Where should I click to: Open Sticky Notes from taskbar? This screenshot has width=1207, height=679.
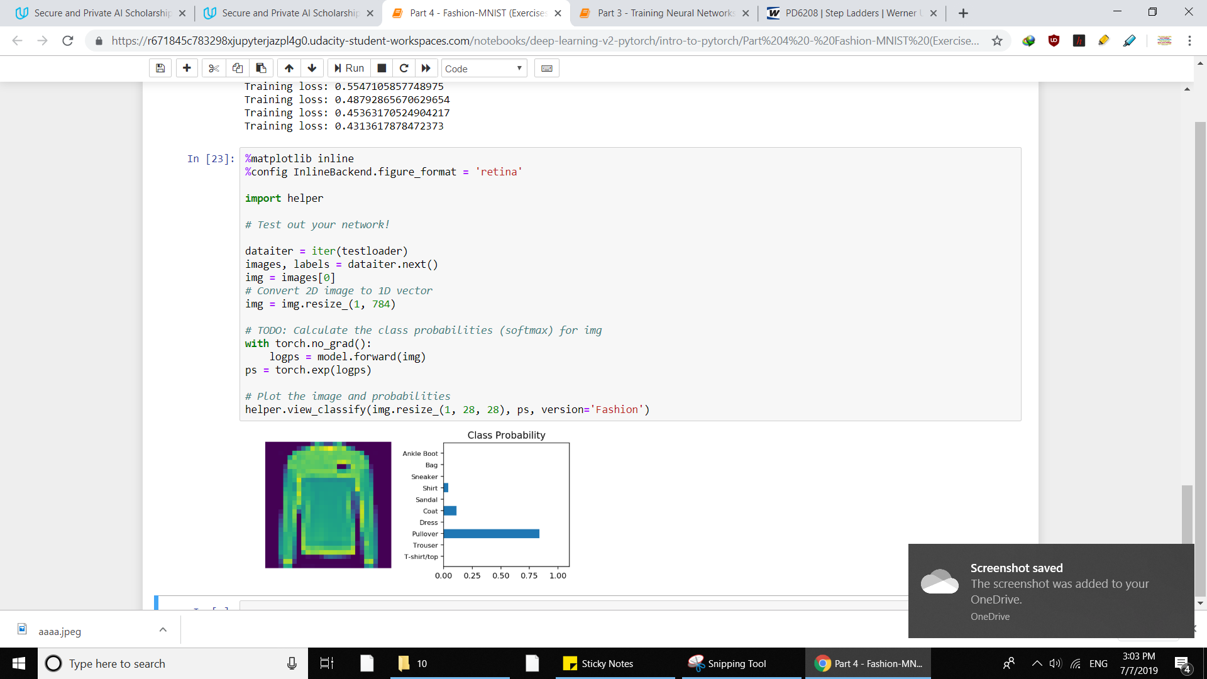point(599,663)
